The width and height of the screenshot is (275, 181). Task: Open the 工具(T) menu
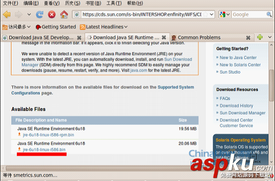[114, 3]
